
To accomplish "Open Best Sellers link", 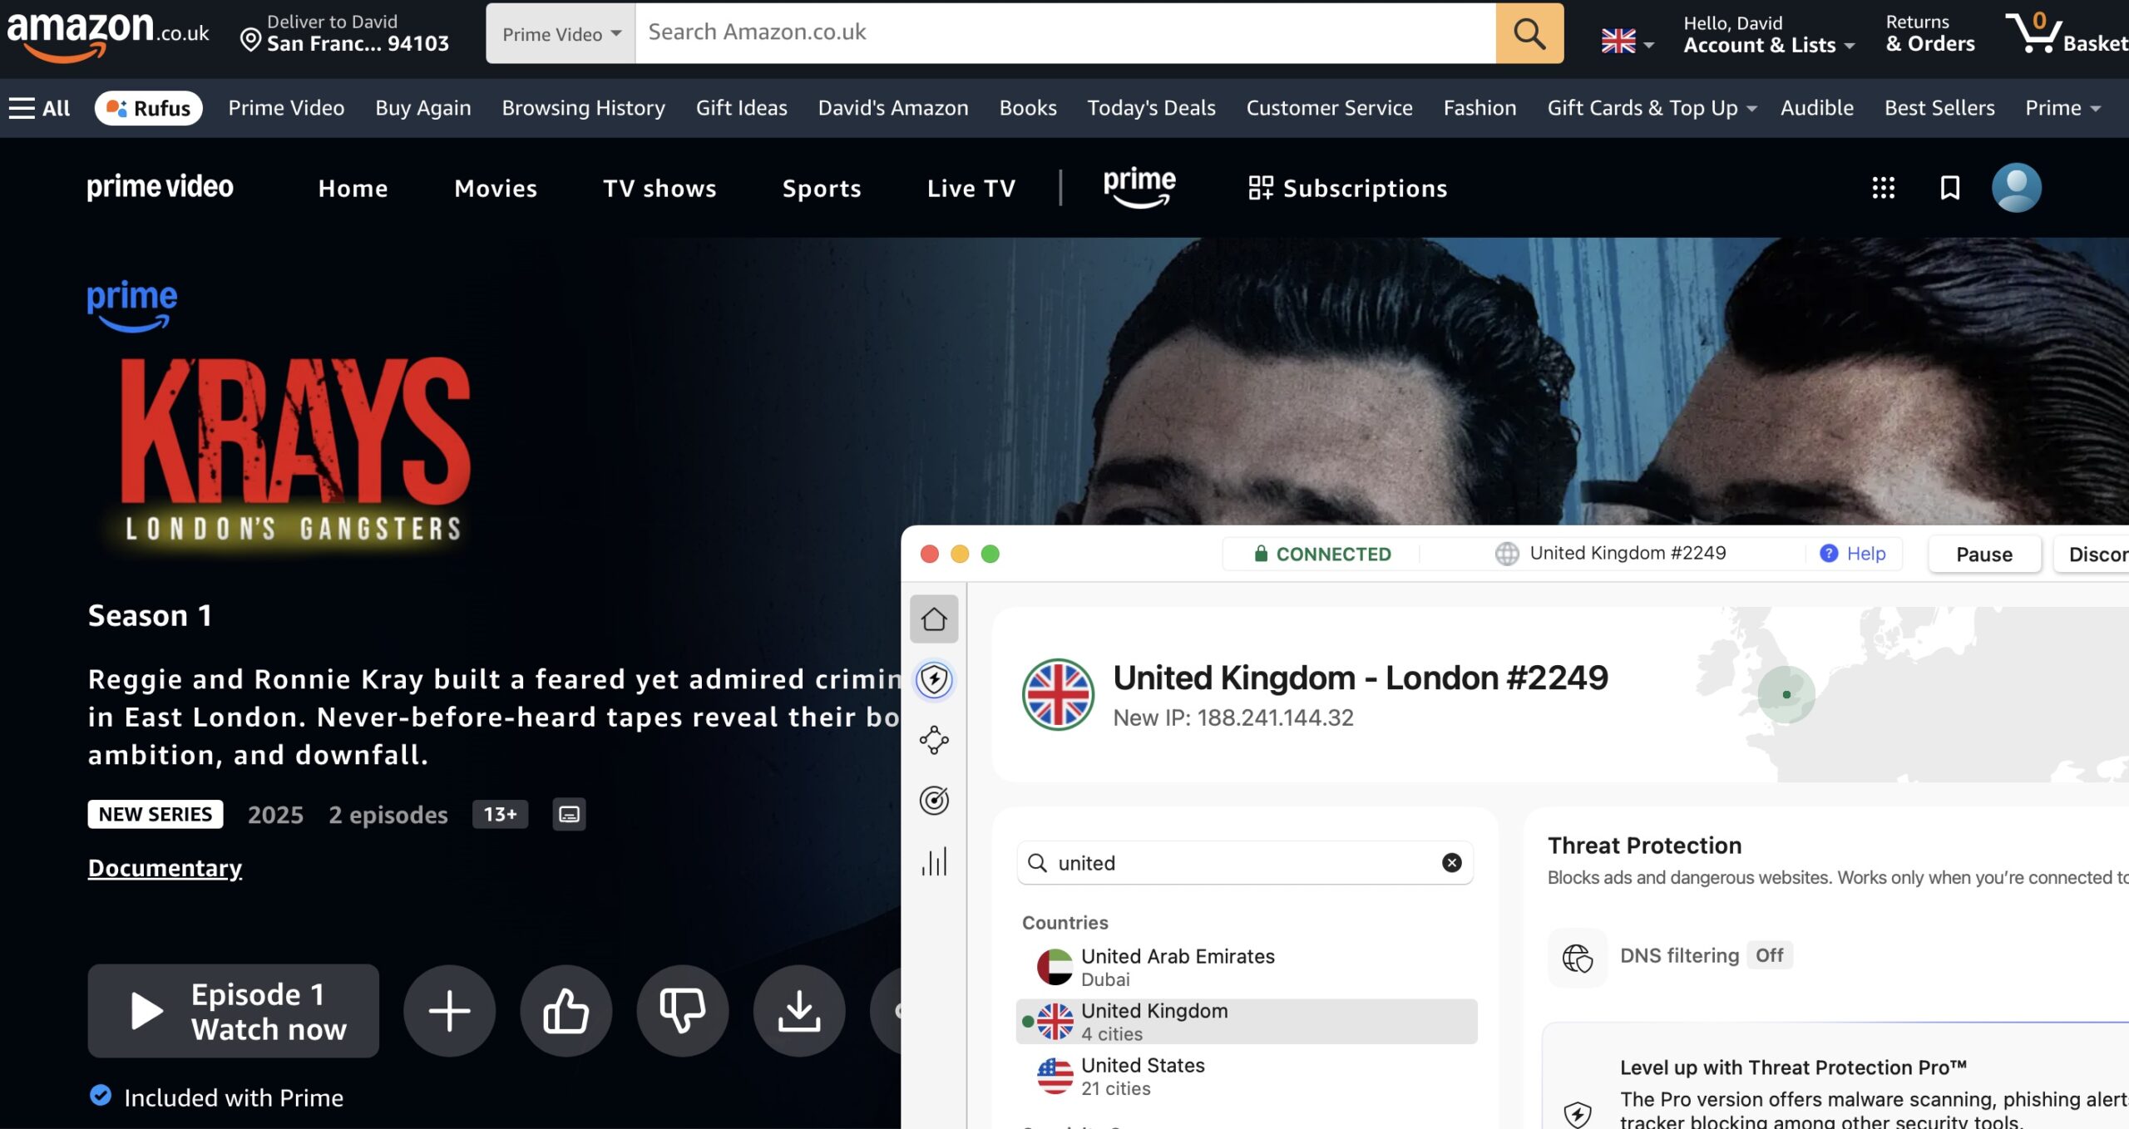I will (x=1939, y=108).
